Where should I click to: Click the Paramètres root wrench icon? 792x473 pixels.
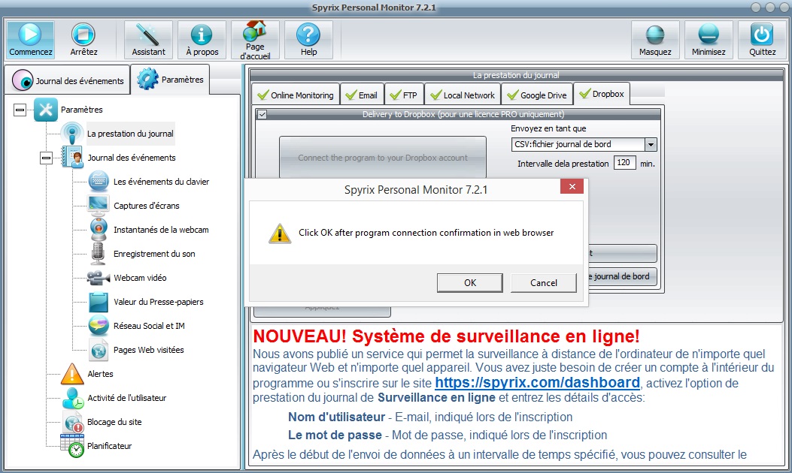pyautogui.click(x=45, y=110)
